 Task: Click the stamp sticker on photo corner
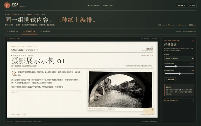click(x=149, y=111)
